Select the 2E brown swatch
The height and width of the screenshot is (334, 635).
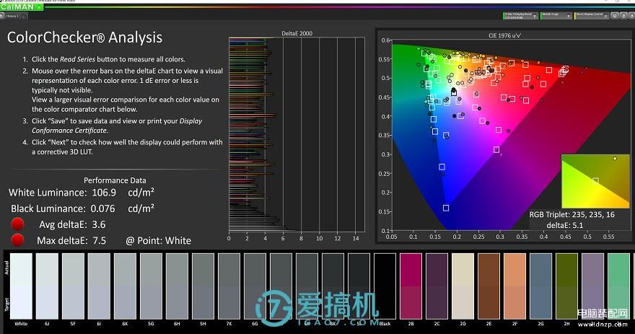tap(489, 286)
